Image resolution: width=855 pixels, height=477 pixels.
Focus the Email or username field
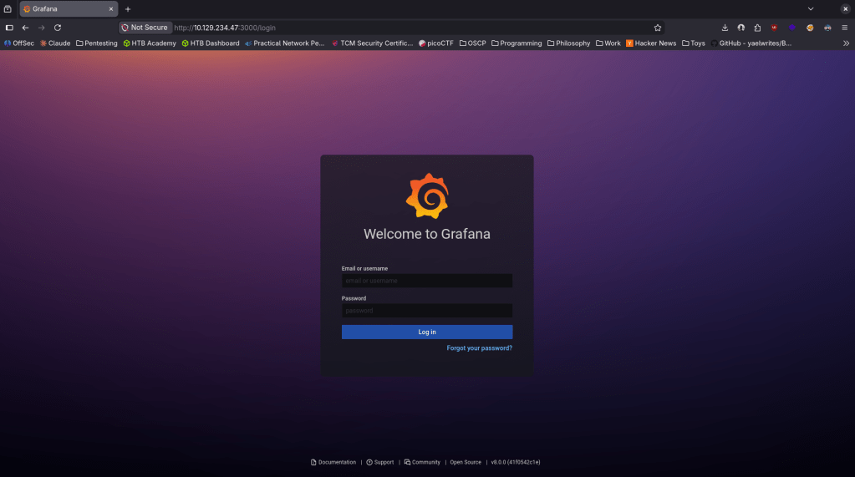click(426, 282)
